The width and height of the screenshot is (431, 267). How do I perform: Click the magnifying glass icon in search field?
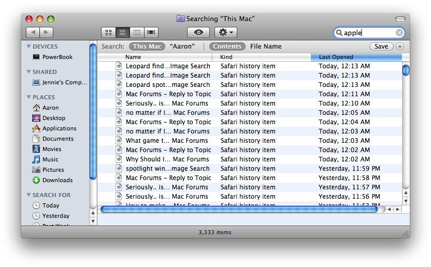click(x=339, y=33)
